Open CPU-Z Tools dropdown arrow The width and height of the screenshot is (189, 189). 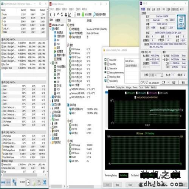168,82
